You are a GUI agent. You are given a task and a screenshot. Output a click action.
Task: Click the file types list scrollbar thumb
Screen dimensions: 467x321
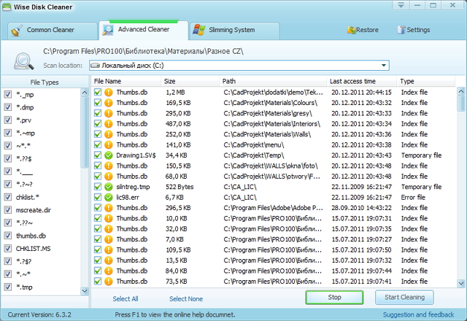pos(85,133)
